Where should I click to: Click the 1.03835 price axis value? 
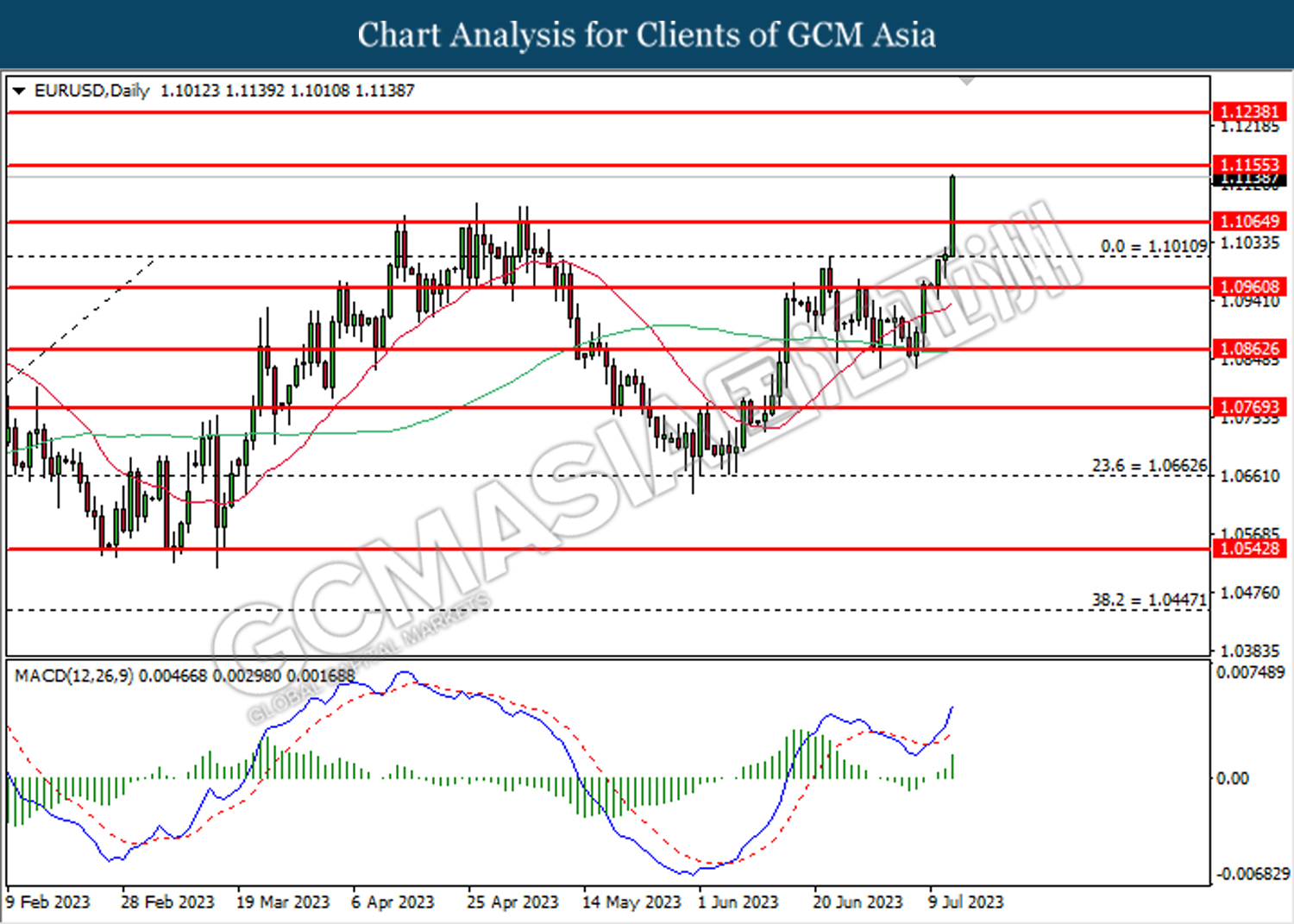1250,651
